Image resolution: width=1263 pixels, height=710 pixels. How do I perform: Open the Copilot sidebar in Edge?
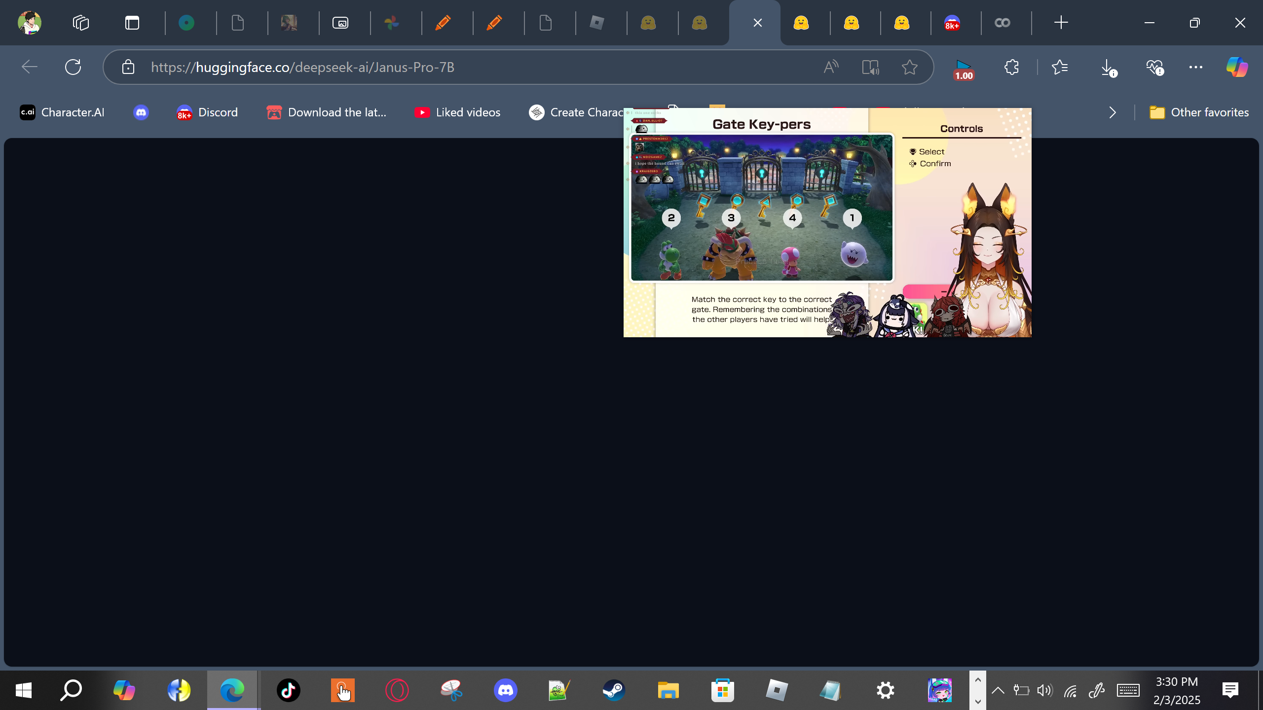click(x=1237, y=67)
